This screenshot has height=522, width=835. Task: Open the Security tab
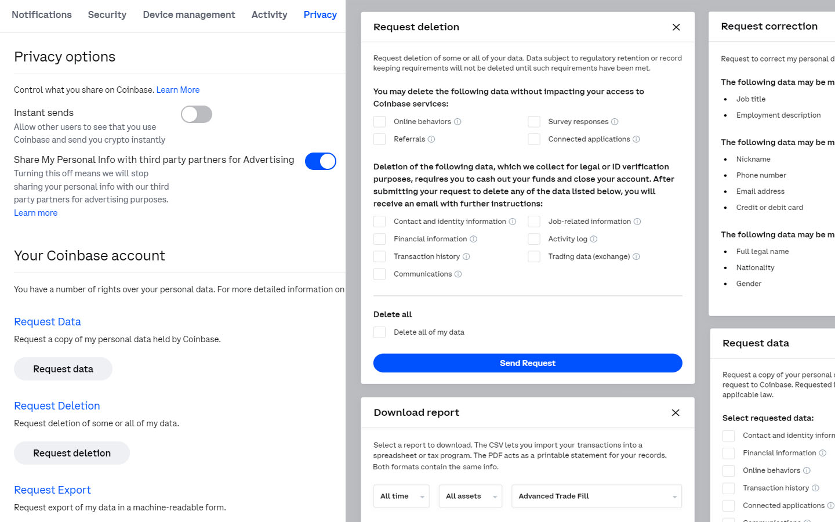107,15
